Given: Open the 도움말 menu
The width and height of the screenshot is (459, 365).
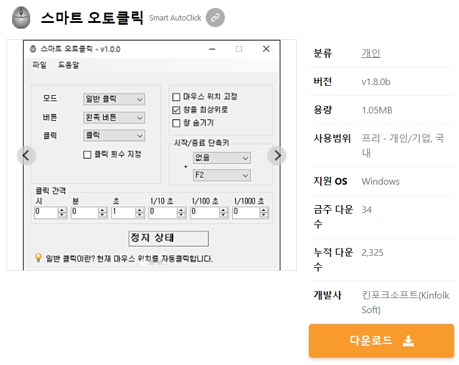Looking at the screenshot, I should [68, 65].
